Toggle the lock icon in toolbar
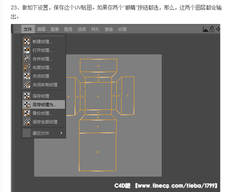227x192 pixels. pyautogui.click(x=212, y=29)
